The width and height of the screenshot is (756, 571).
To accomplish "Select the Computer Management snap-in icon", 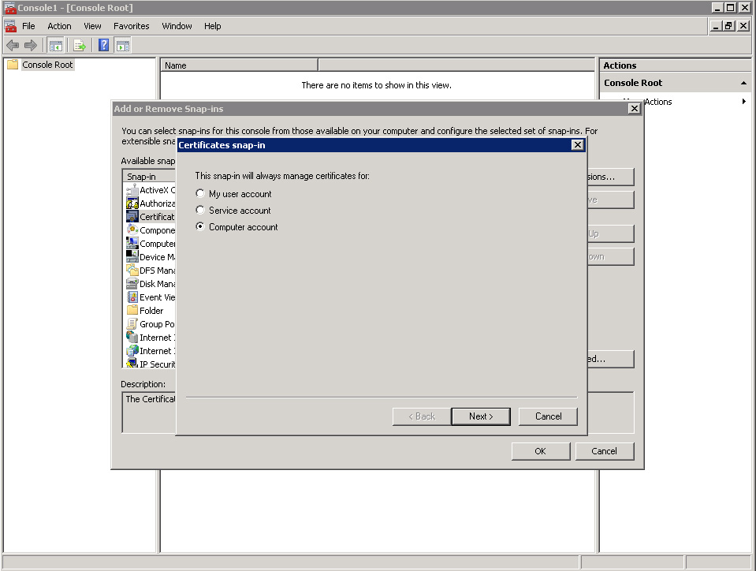I will pyautogui.click(x=132, y=243).
